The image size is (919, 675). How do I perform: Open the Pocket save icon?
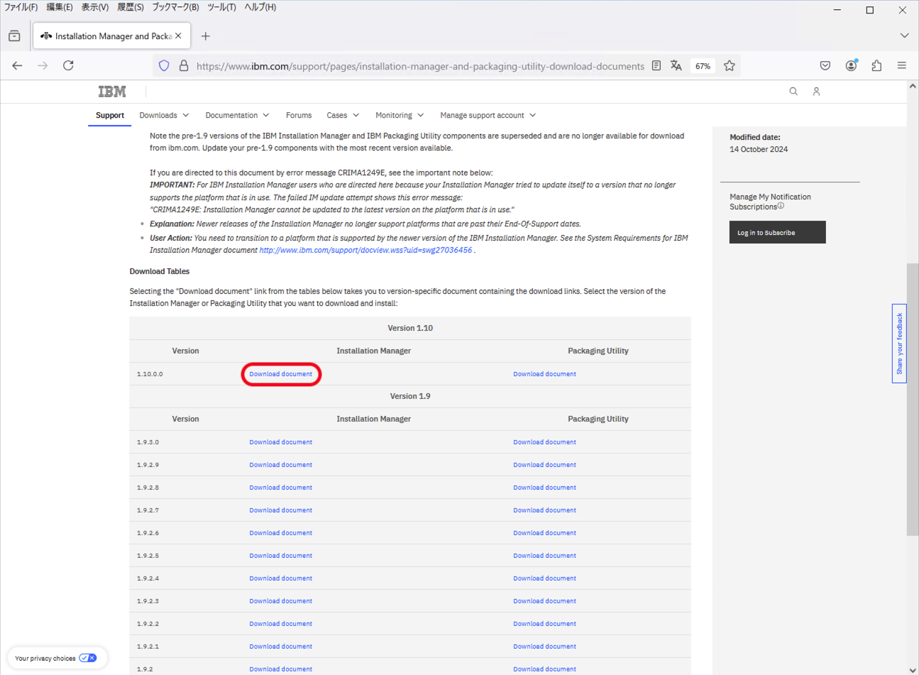(825, 65)
